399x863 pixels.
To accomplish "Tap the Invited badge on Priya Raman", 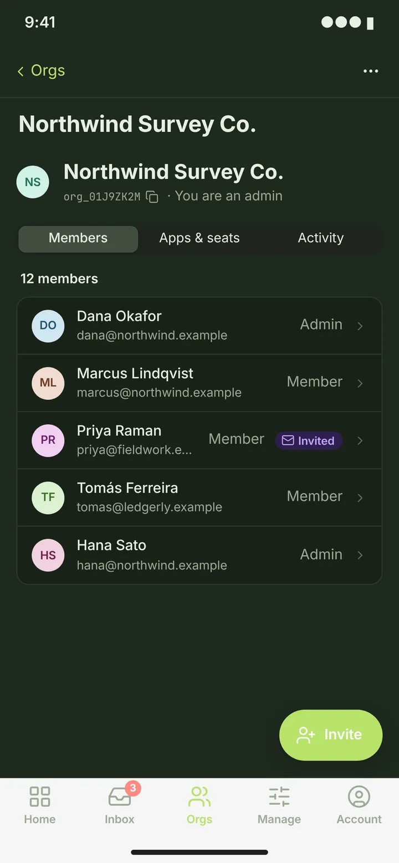I will tap(309, 441).
